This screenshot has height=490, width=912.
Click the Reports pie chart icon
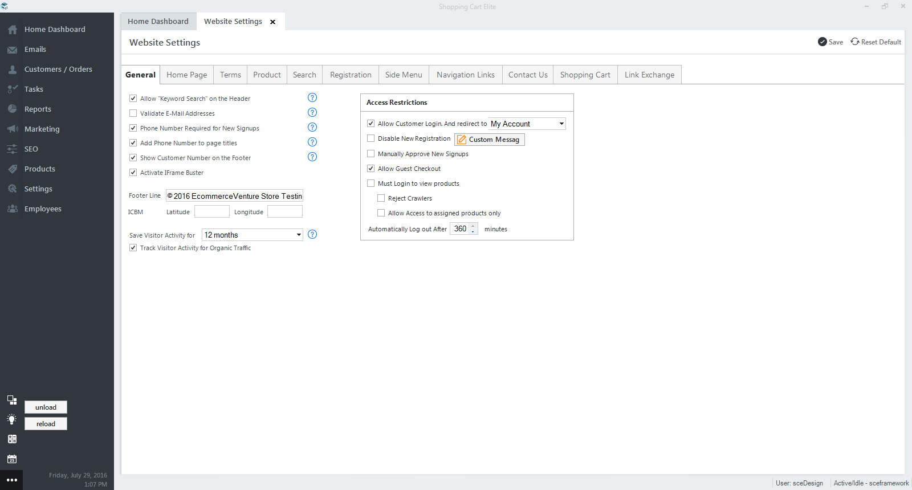(x=13, y=109)
